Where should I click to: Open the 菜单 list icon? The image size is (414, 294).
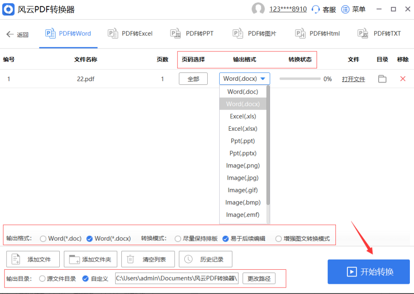coord(345,10)
